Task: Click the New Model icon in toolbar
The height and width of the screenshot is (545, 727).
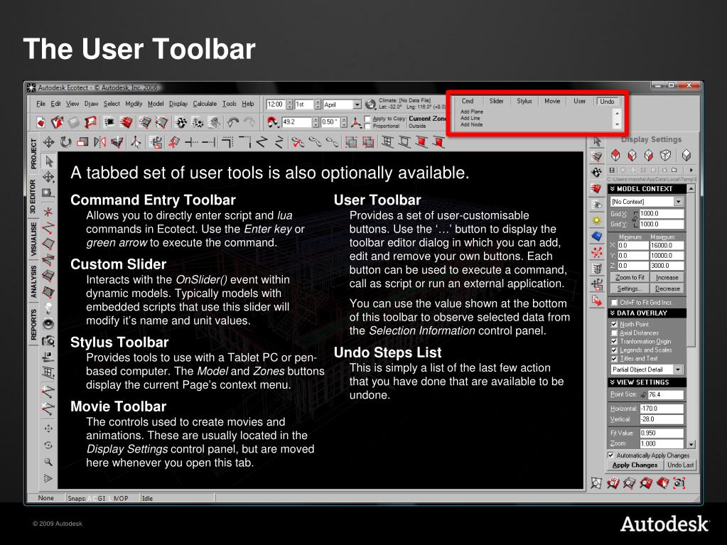Action: pyautogui.click(x=41, y=122)
